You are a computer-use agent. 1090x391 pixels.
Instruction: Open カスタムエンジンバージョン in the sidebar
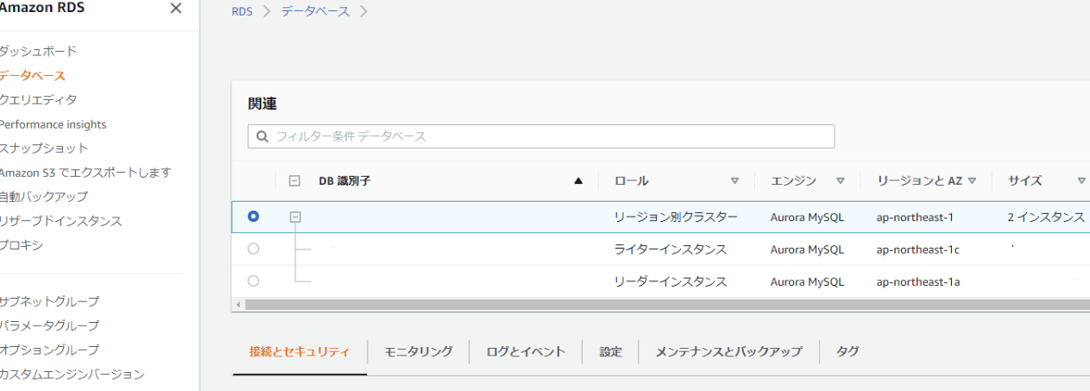tap(72, 374)
